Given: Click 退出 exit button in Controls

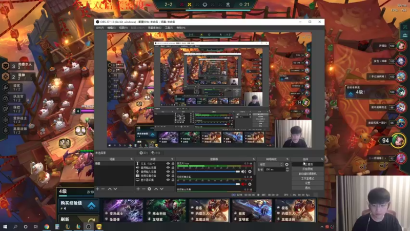Looking at the screenshot, I should (307, 188).
